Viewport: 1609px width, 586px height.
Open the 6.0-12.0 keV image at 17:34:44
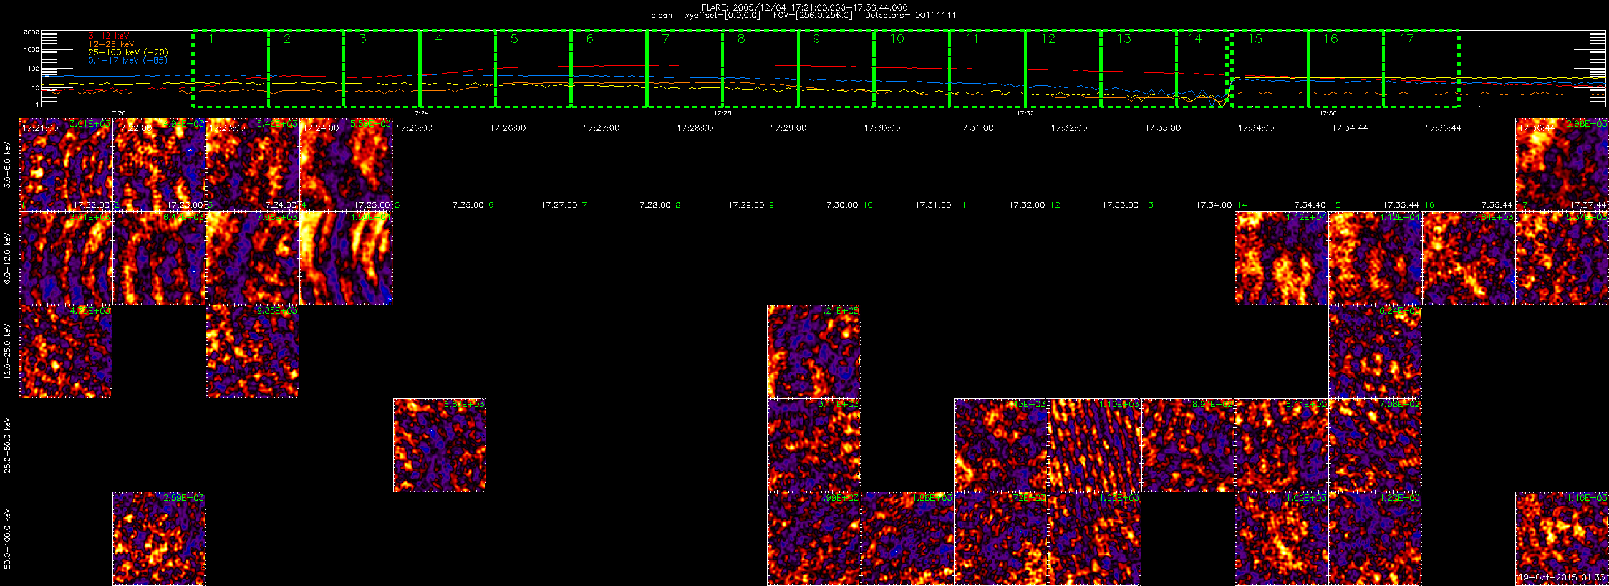click(x=1375, y=258)
